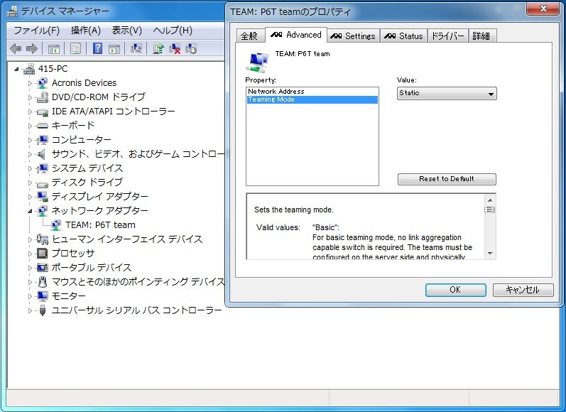Switch to the Settings tab

[353, 36]
